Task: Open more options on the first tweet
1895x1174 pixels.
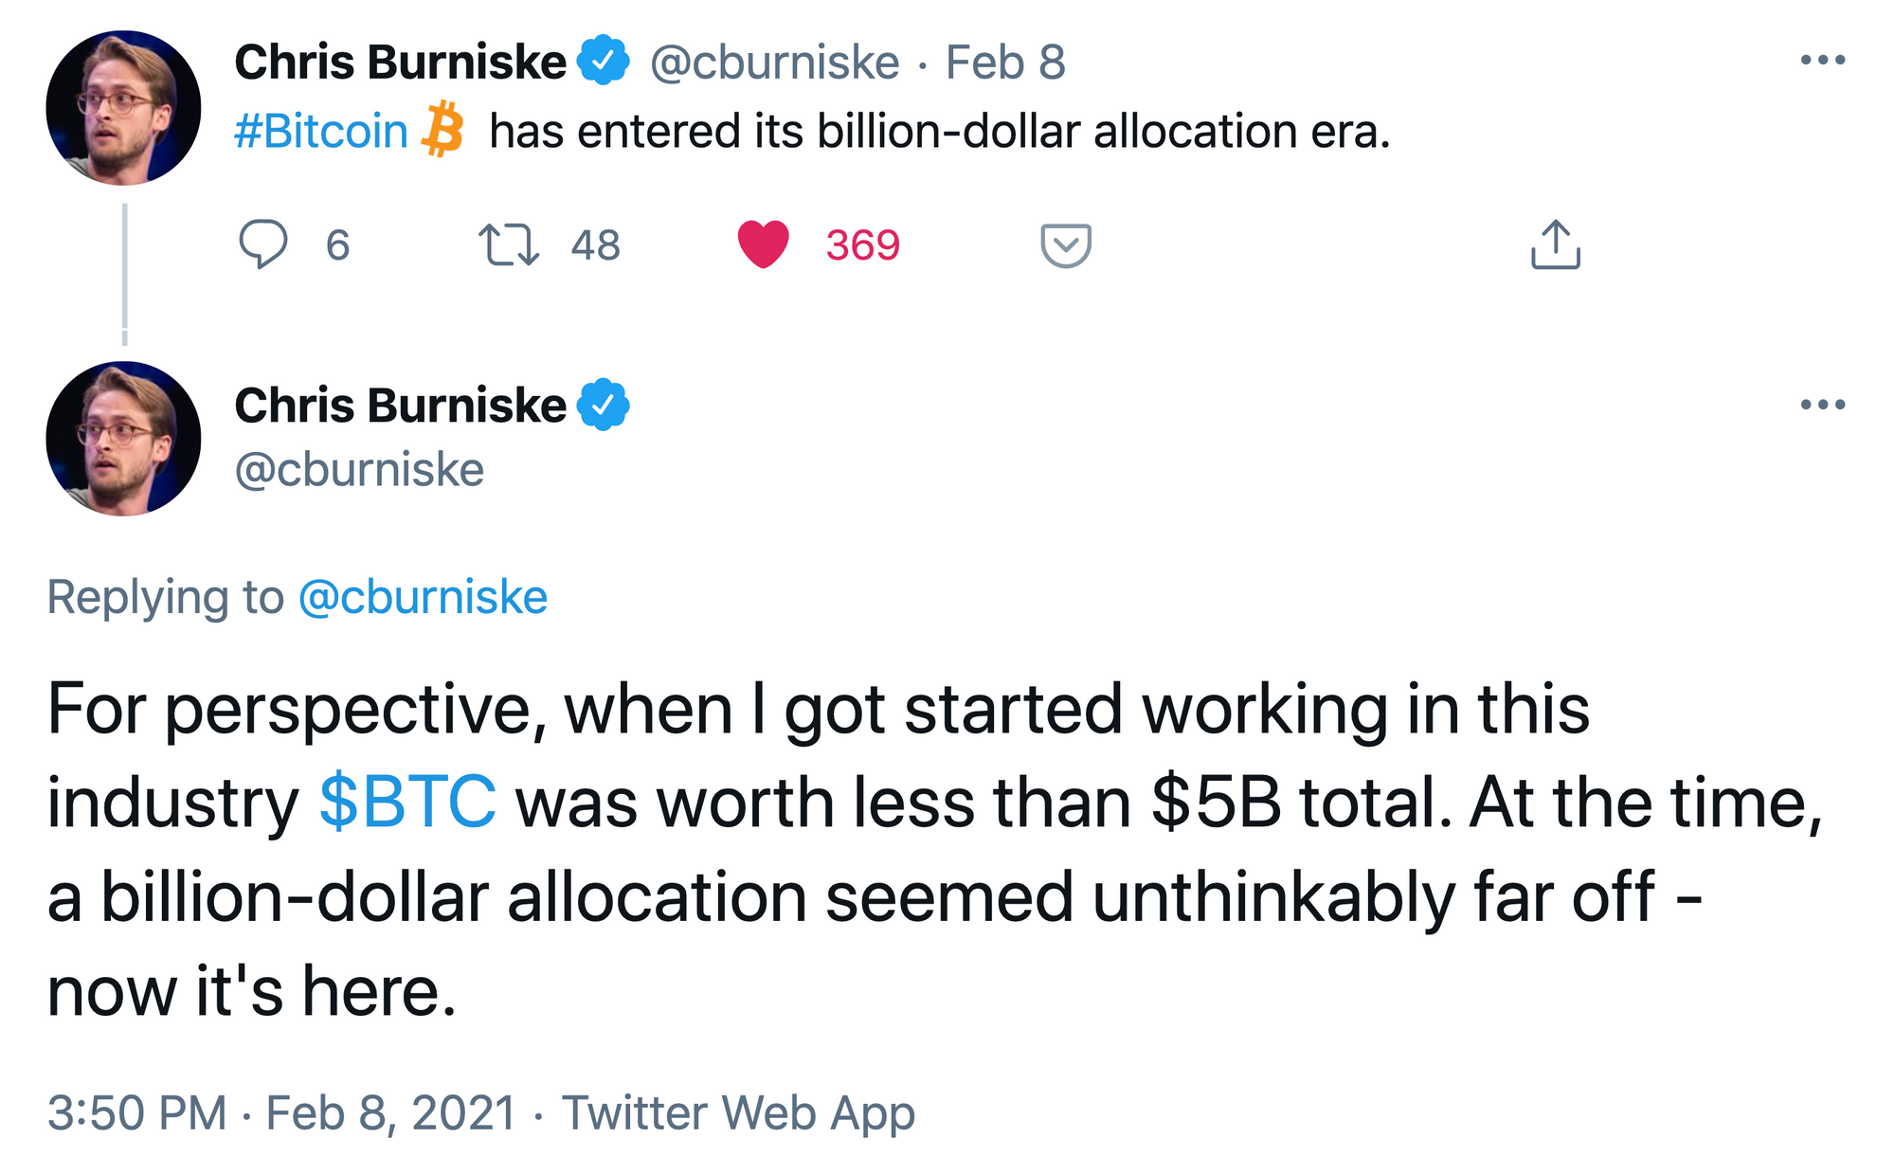Action: point(1823,60)
